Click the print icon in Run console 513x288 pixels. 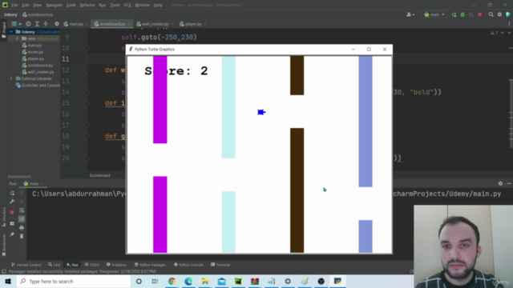pyautogui.click(x=22, y=227)
